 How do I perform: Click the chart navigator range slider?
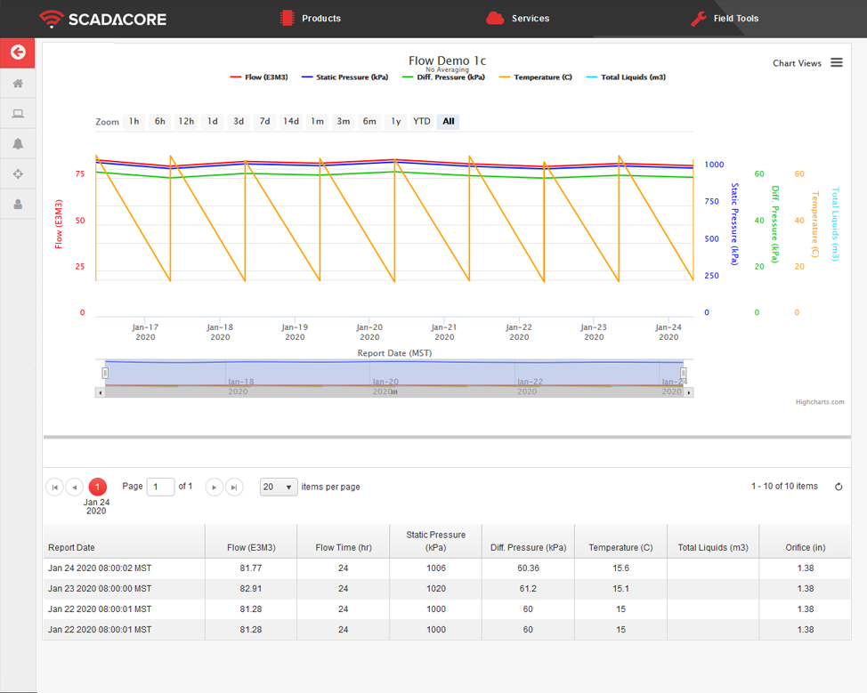point(392,373)
